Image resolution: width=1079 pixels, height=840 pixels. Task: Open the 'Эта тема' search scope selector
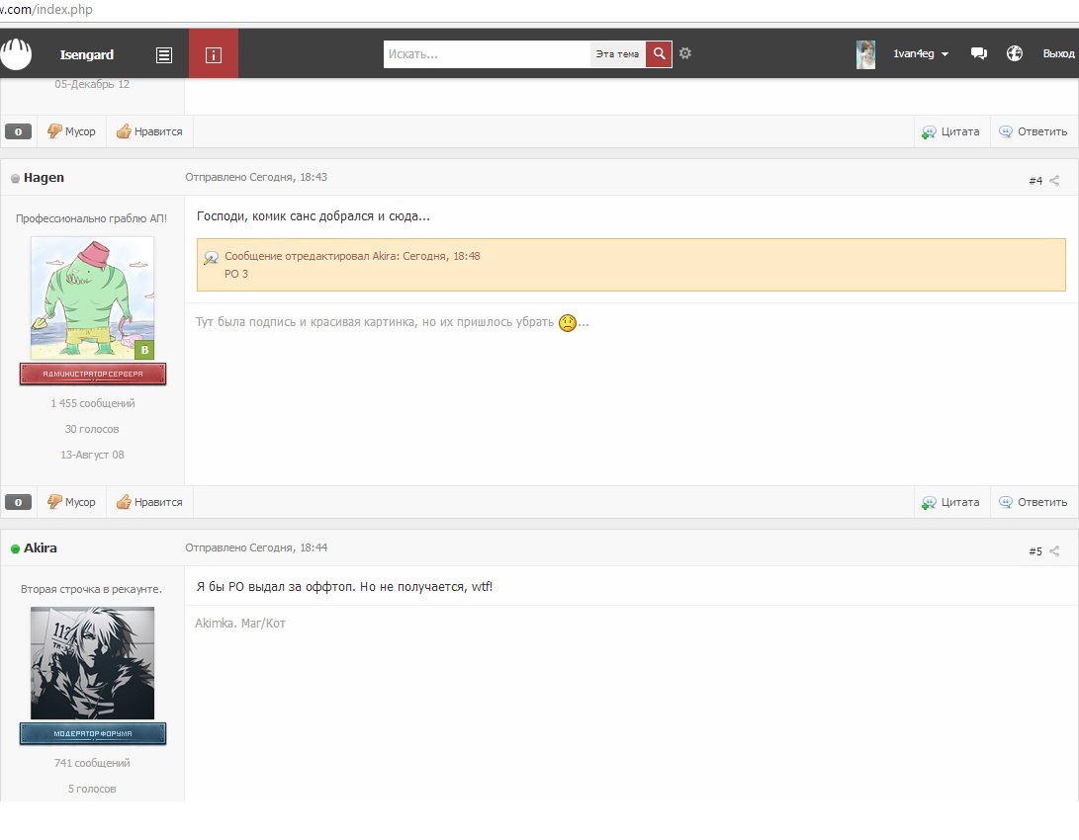(x=617, y=53)
